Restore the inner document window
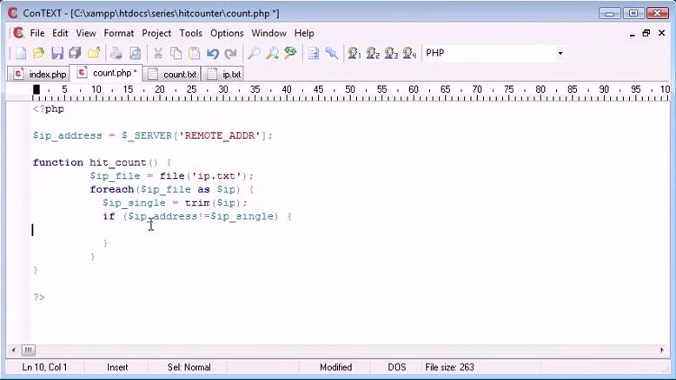Image resolution: width=676 pixels, height=380 pixels. 646,33
